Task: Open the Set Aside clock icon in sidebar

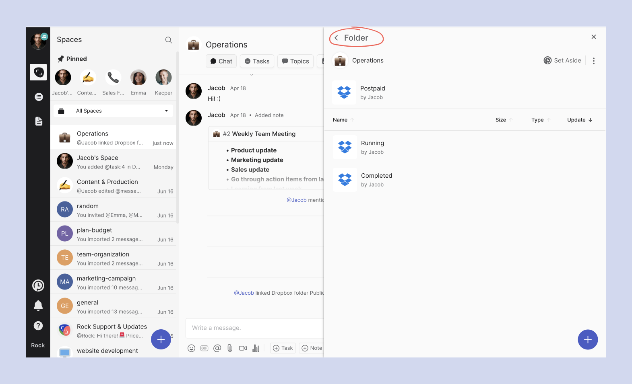Action: 38,285
